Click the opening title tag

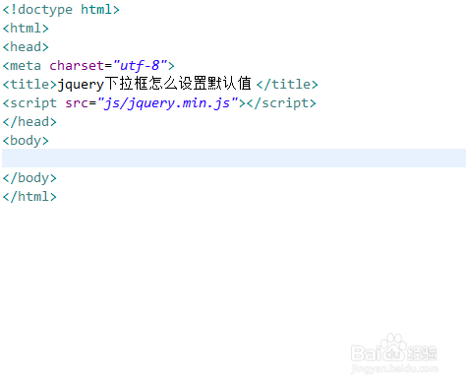point(29,85)
